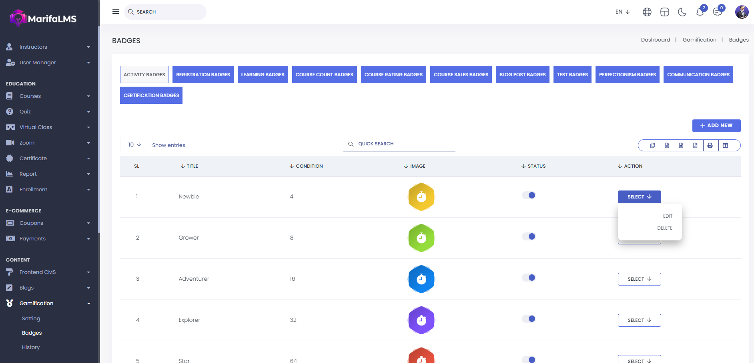Choose Edit from the action menu
Screen dimensions: 754x363
[x=667, y=216]
